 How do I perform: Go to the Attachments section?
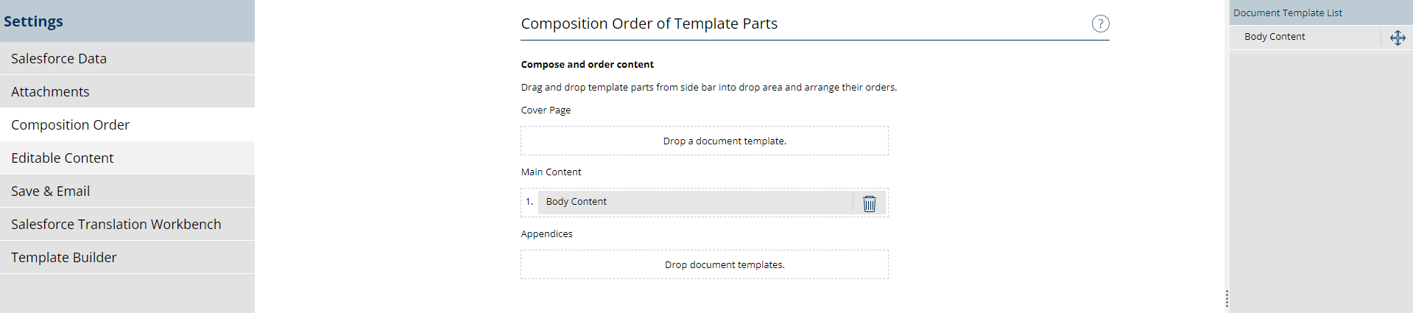(x=50, y=91)
